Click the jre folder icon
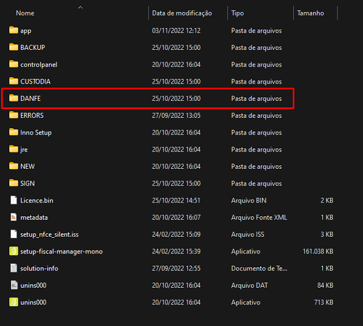Screen dimensions: 363x326 pyautogui.click(x=13, y=149)
